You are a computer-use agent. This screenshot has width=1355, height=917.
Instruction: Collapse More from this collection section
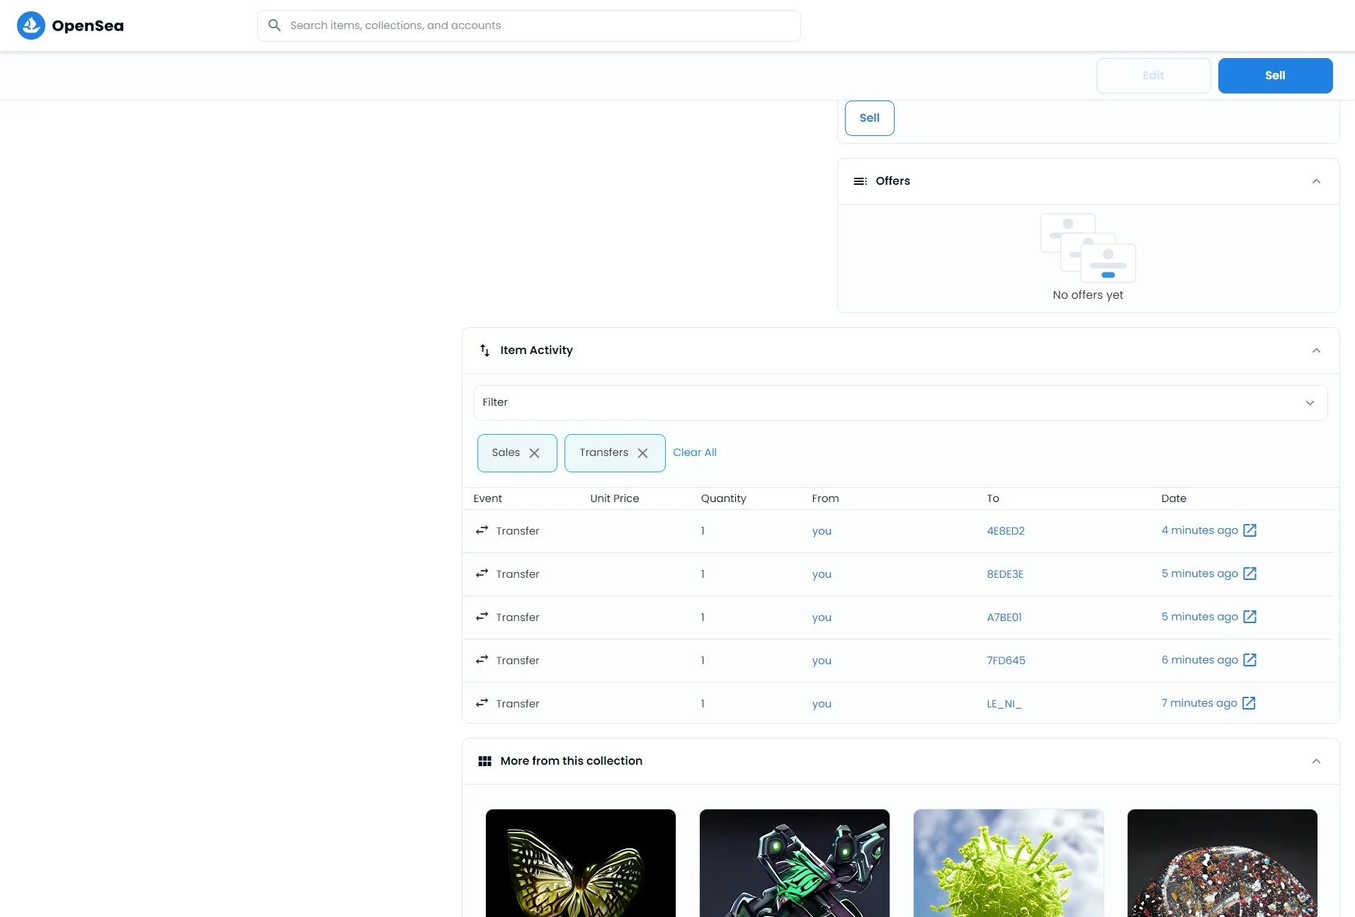click(x=1316, y=761)
